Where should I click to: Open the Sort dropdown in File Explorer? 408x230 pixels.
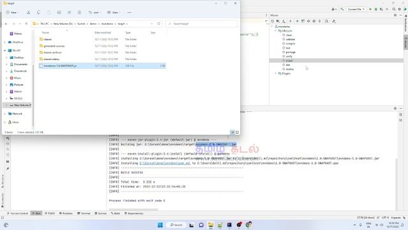click(95, 13)
